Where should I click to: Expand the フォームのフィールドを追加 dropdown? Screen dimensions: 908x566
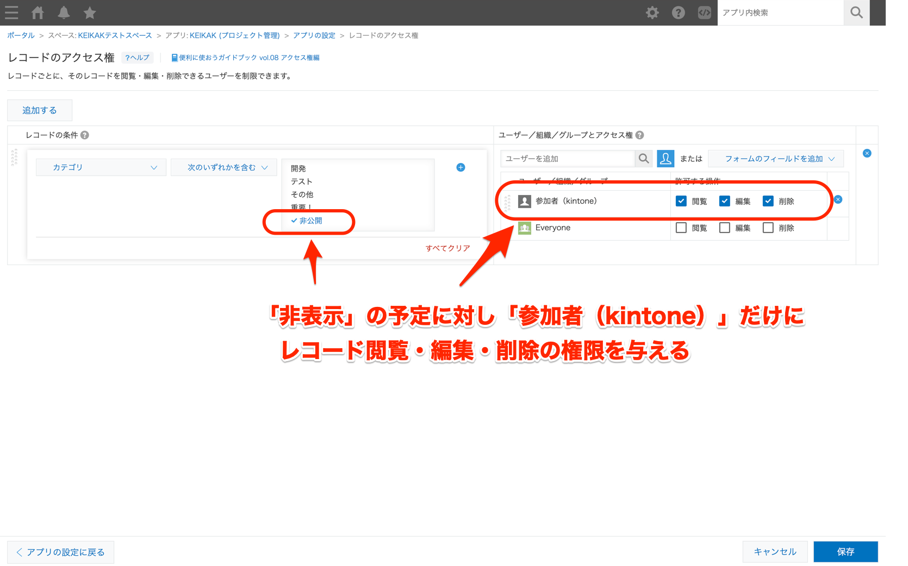(x=776, y=159)
